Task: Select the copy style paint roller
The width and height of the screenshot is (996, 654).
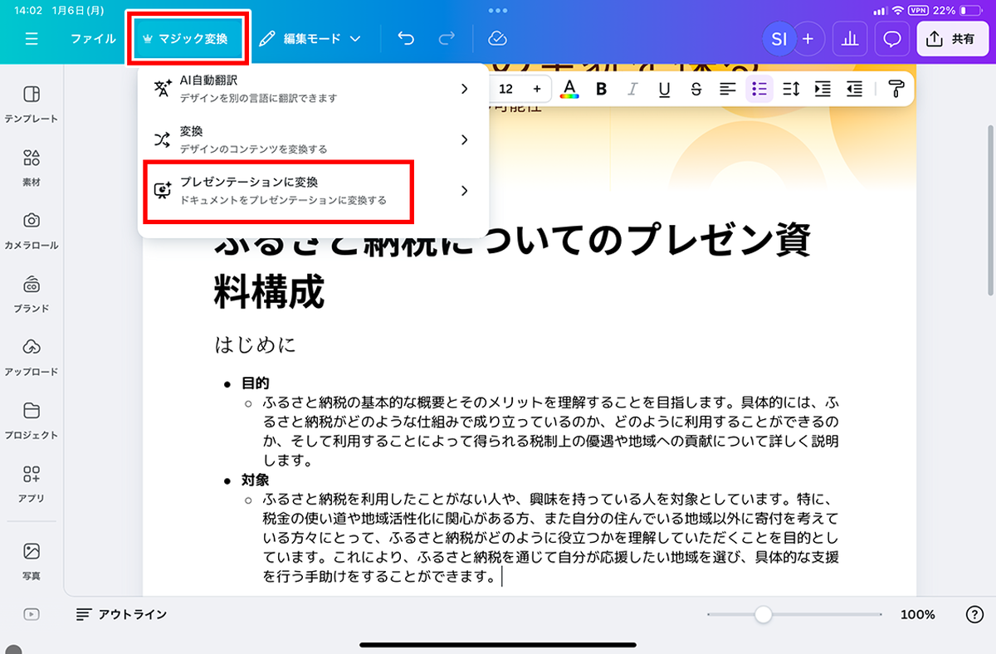Action: [895, 89]
